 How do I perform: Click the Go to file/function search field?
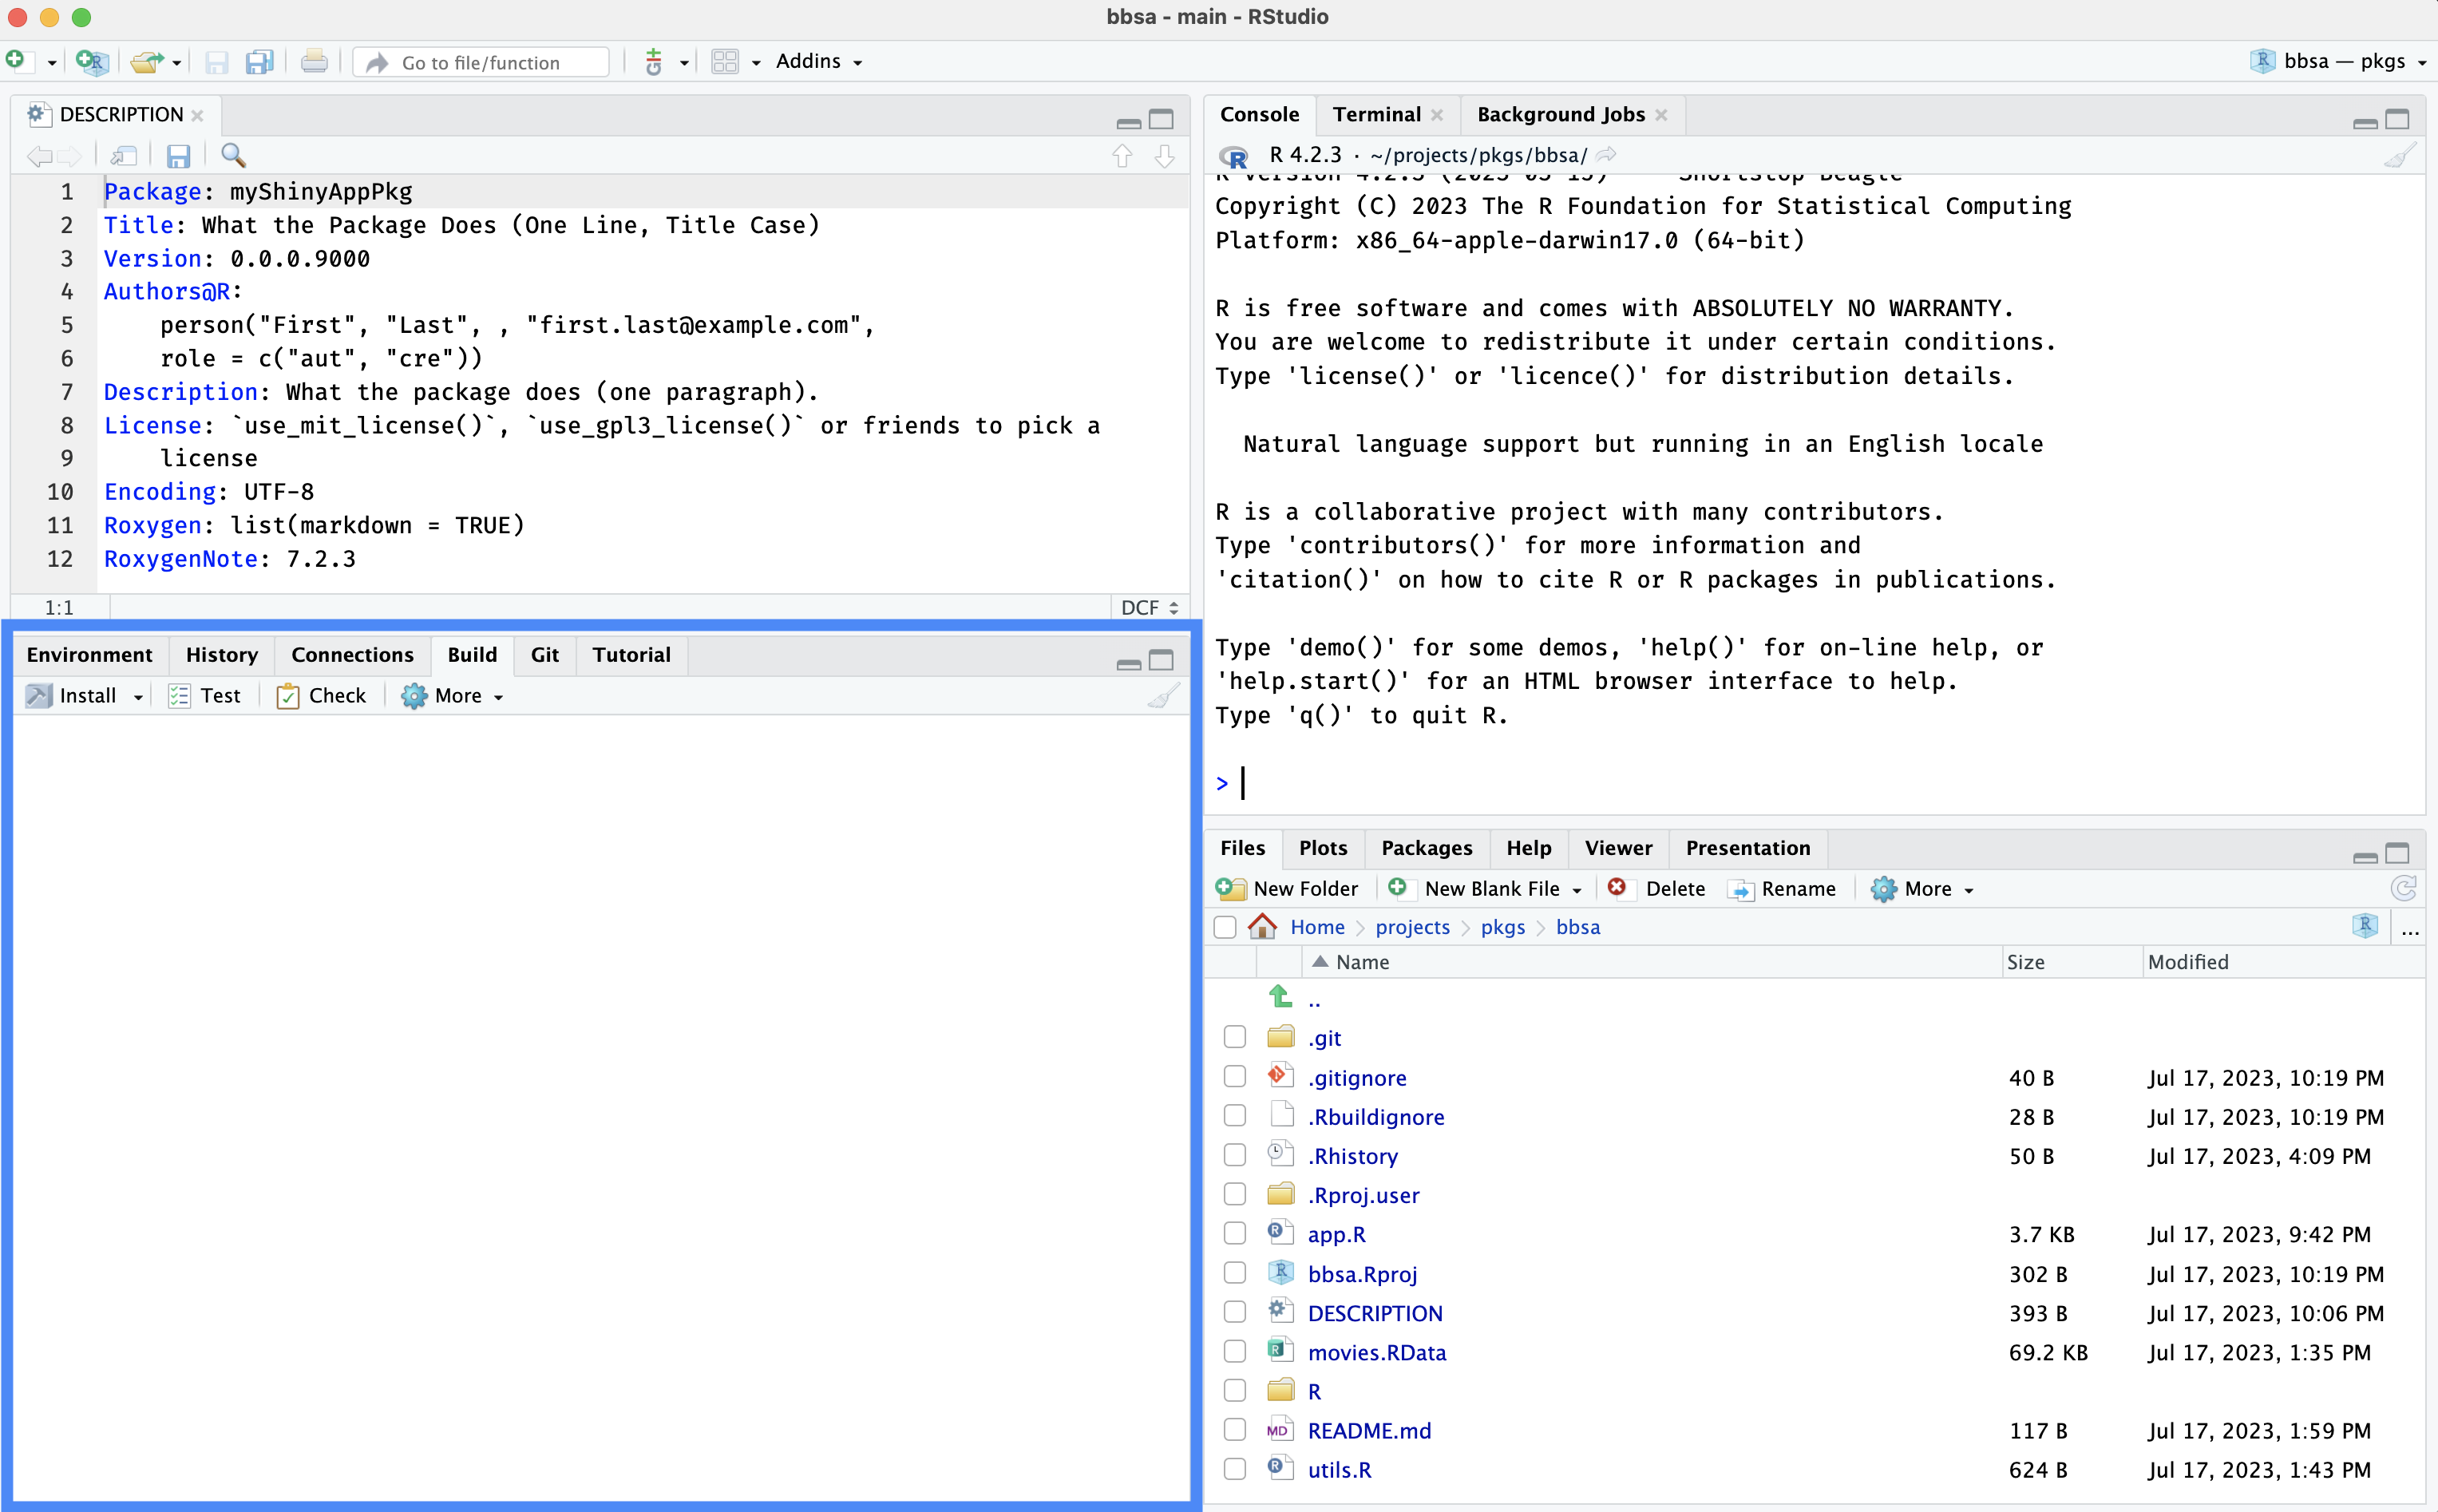pos(481,62)
